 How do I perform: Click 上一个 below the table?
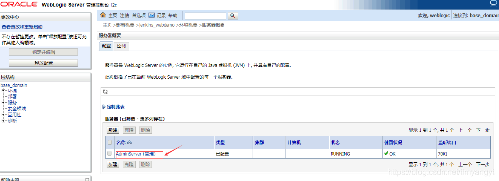[465, 165]
